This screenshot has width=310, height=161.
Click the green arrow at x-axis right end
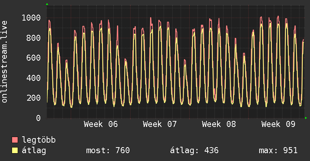click(x=306, y=118)
